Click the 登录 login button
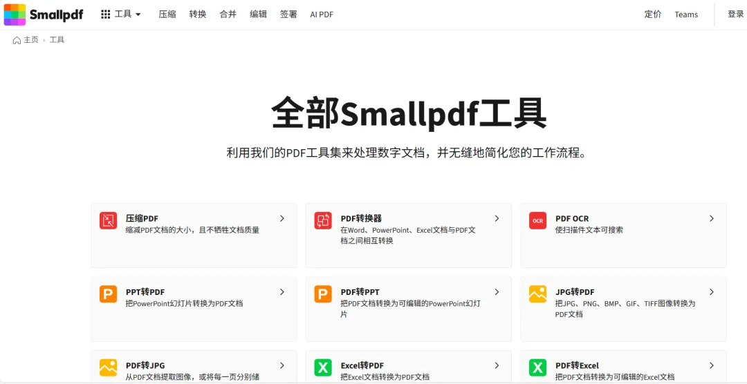The height and width of the screenshot is (384, 747). 735,15
